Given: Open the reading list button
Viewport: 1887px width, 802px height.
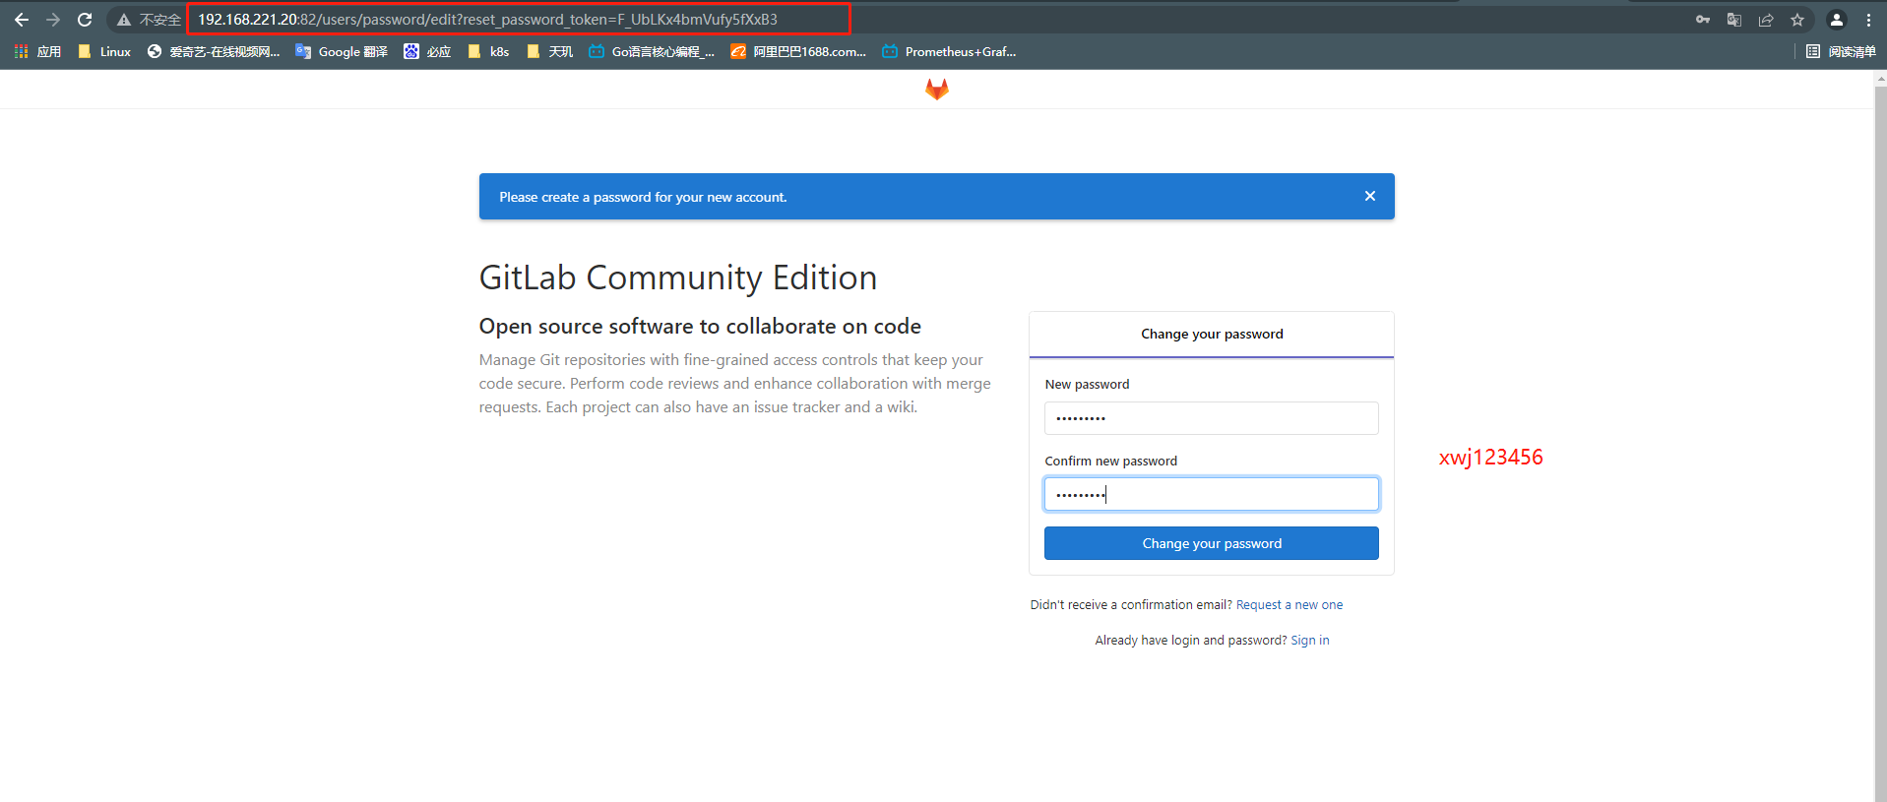Looking at the screenshot, I should [x=1841, y=51].
